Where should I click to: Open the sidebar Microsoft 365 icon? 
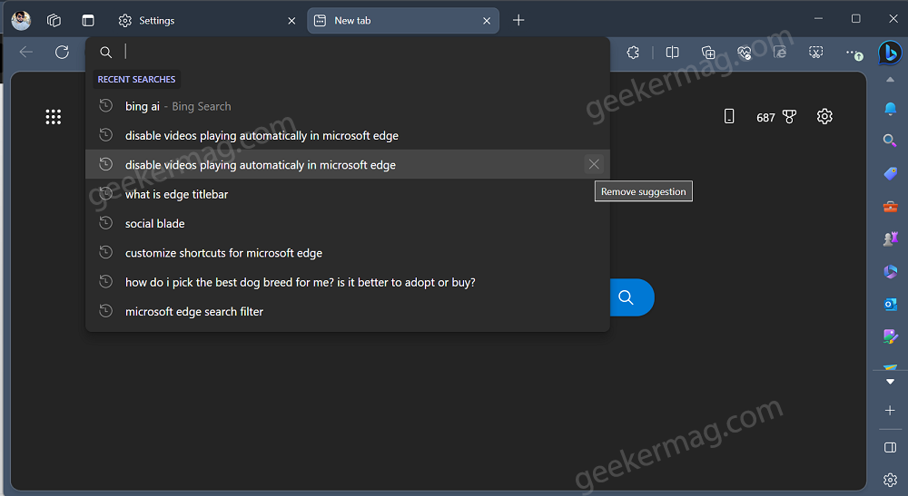pos(890,271)
